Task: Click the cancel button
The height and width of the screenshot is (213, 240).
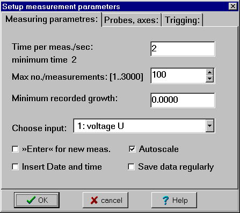Action: [x=105, y=200]
